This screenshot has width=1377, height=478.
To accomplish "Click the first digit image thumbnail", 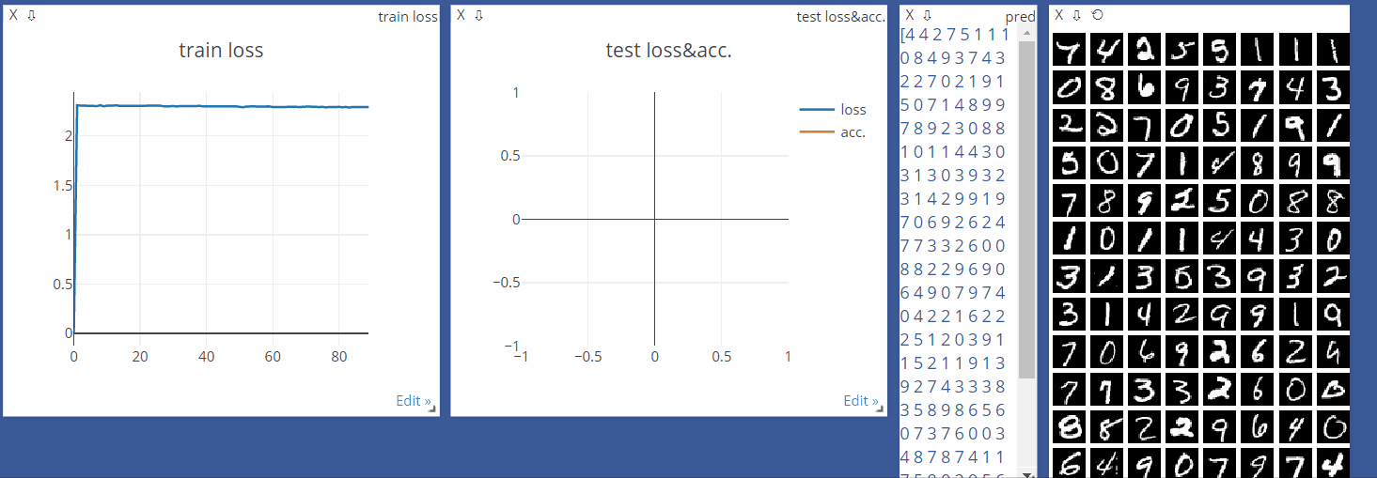I will tap(1068, 50).
